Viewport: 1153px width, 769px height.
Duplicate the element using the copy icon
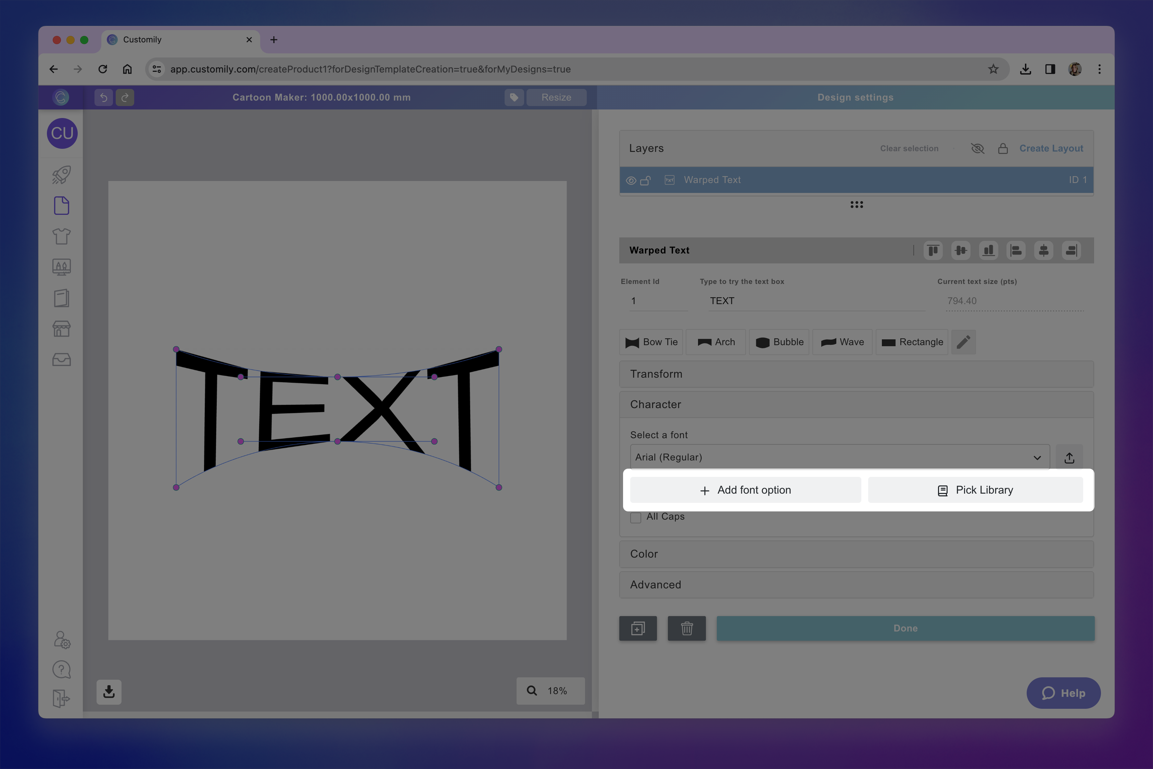(638, 628)
